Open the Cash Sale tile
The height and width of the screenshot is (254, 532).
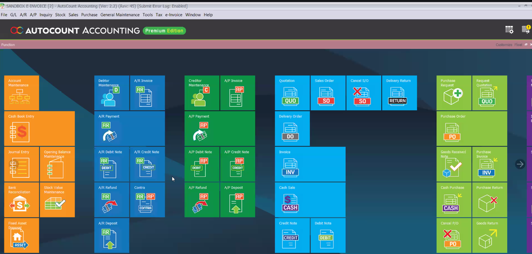310,200
